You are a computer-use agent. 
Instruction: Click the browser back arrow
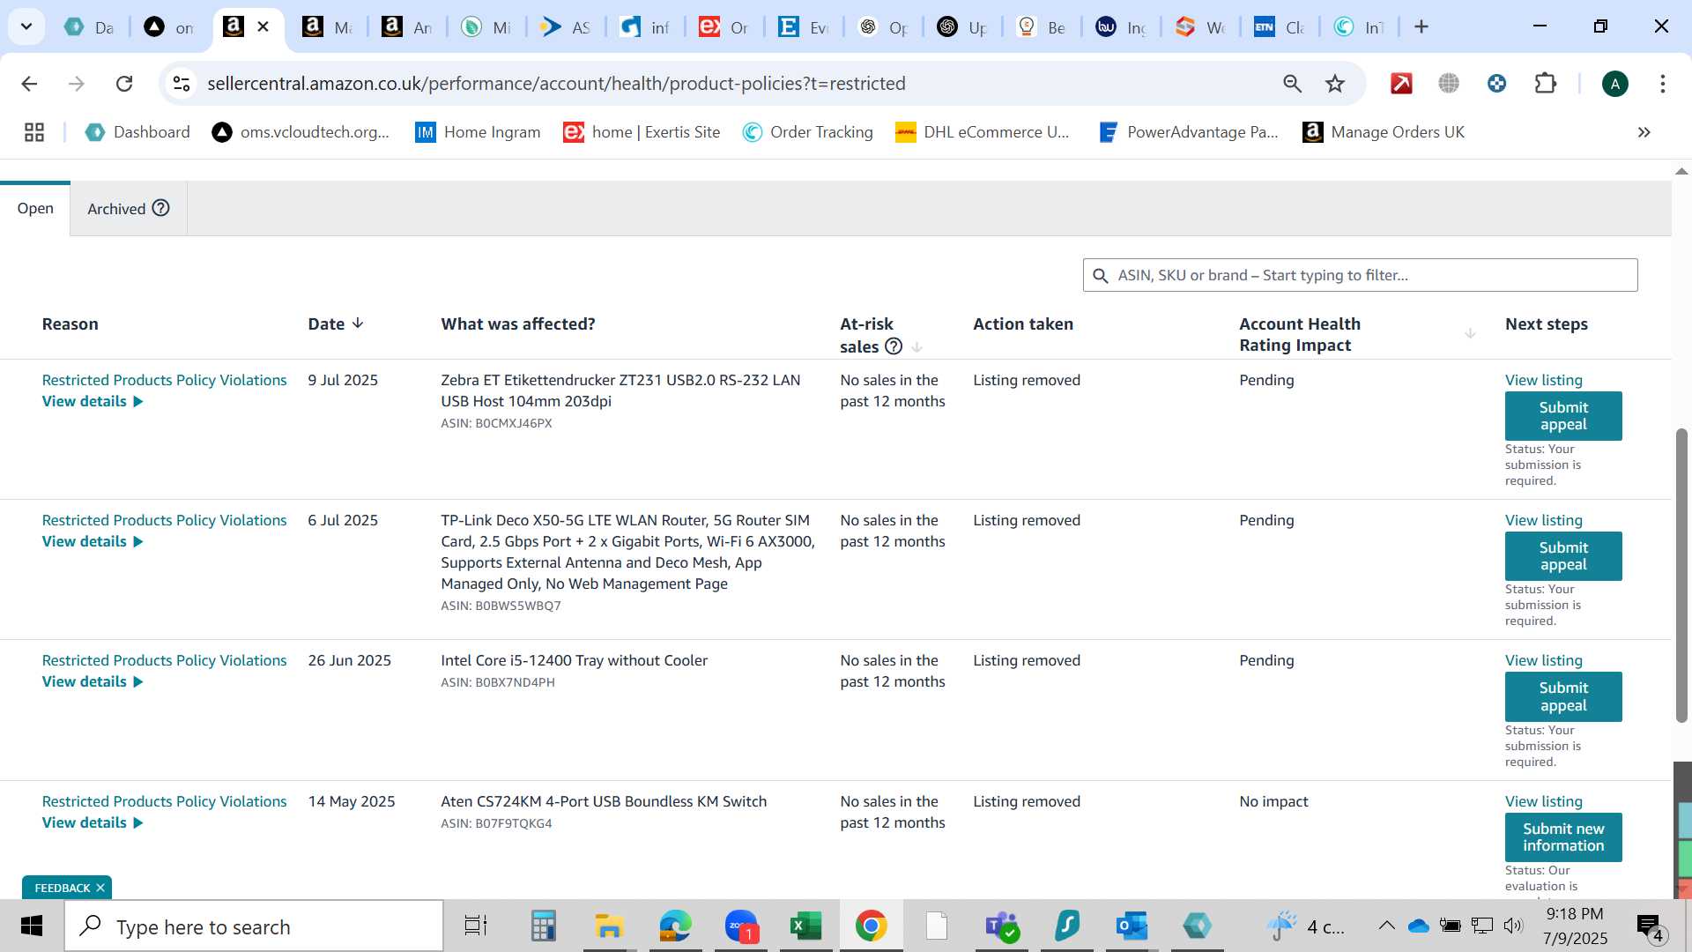29,84
